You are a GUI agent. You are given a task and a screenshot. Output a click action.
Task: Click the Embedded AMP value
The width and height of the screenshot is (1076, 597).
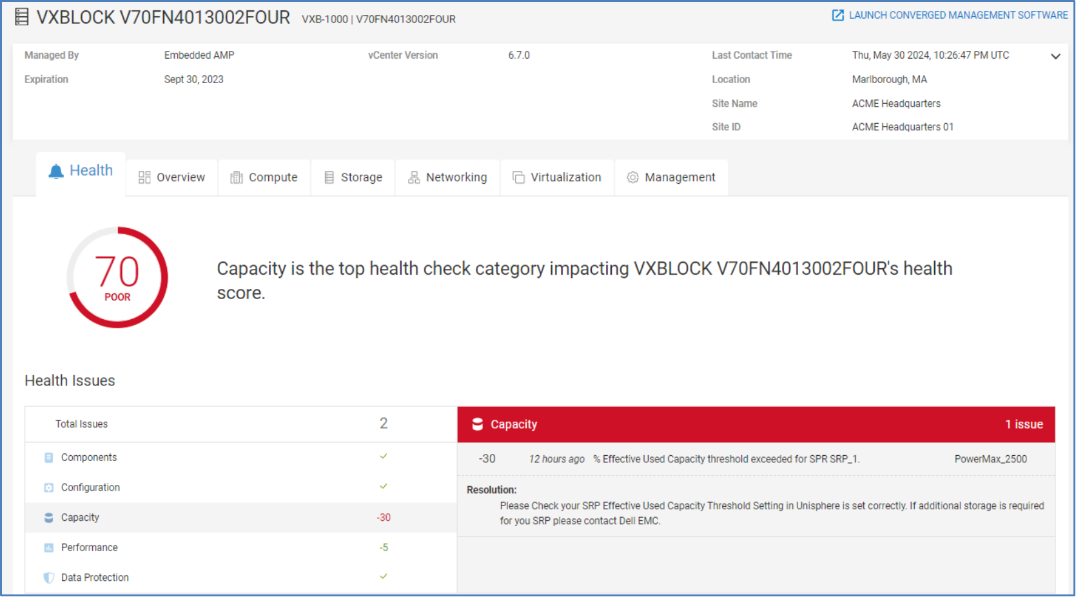(x=199, y=55)
